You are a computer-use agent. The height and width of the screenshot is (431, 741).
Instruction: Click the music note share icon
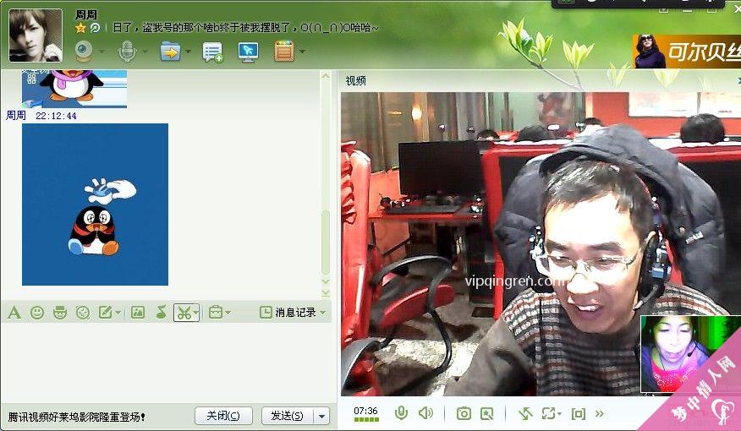coord(162,312)
